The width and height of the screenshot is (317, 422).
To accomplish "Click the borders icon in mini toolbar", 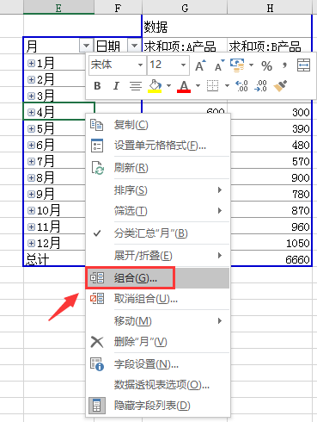I will (x=212, y=86).
